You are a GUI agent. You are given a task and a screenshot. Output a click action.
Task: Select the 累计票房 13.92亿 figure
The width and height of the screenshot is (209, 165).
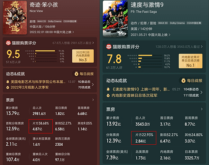click(114, 121)
